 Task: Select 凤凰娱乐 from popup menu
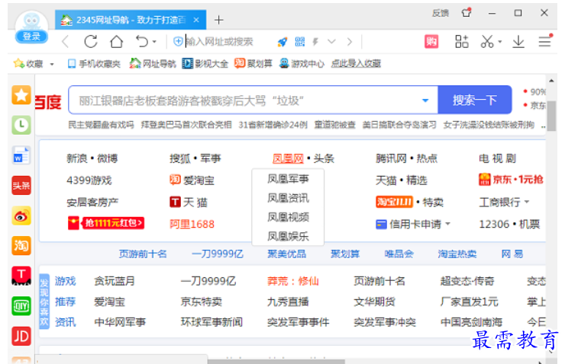point(288,236)
